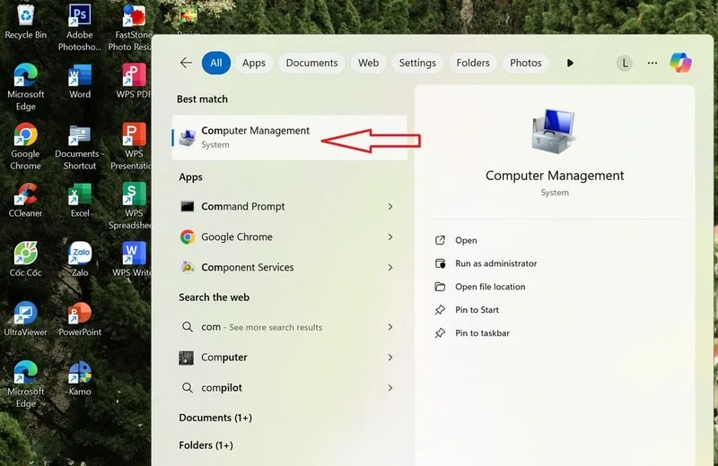Expand Documents (1+) results section
The image size is (718, 466).
point(215,418)
